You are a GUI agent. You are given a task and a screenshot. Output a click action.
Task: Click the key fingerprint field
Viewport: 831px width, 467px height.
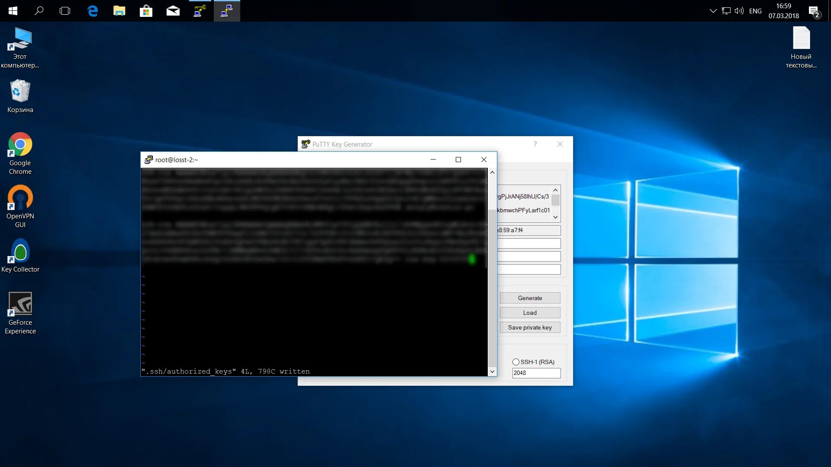click(529, 230)
